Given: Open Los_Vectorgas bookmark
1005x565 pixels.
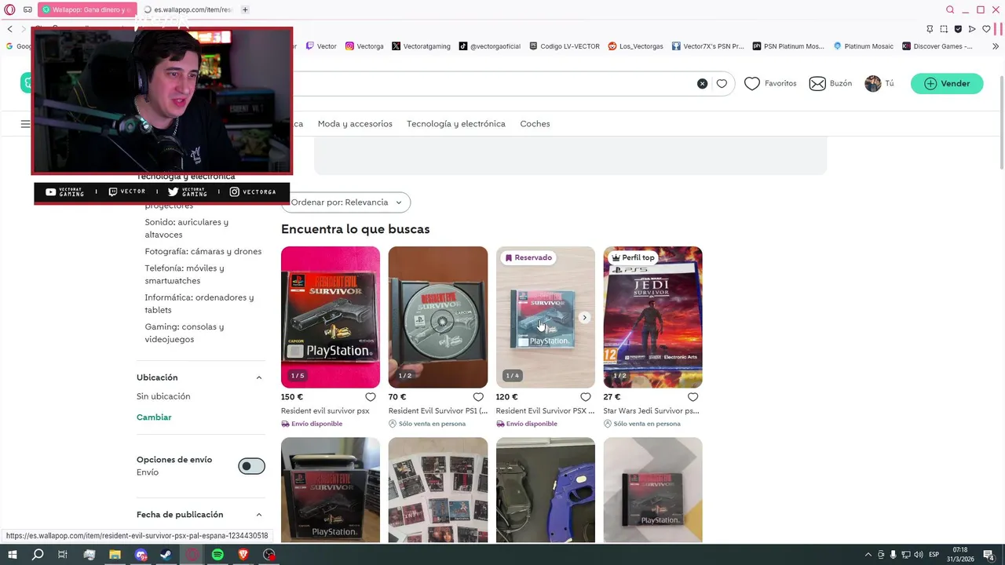Looking at the screenshot, I should 636,46.
